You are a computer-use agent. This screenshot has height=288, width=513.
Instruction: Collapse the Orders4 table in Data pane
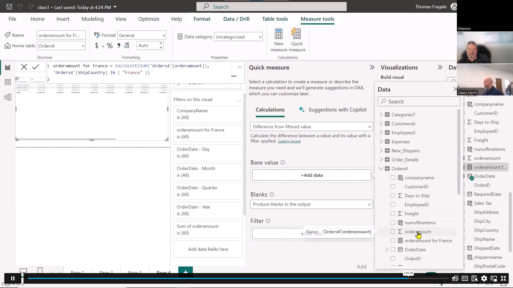[x=381, y=169]
